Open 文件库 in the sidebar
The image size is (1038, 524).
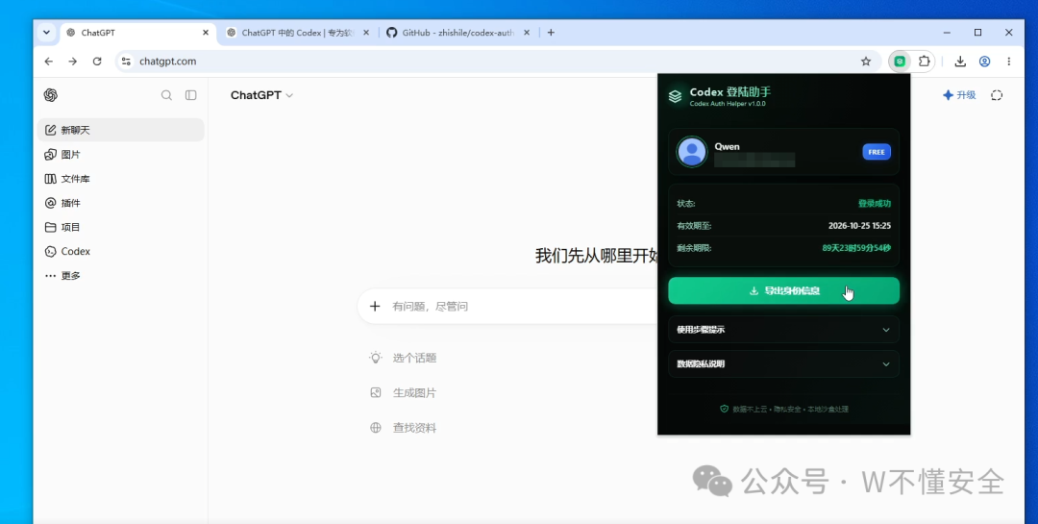coord(121,179)
